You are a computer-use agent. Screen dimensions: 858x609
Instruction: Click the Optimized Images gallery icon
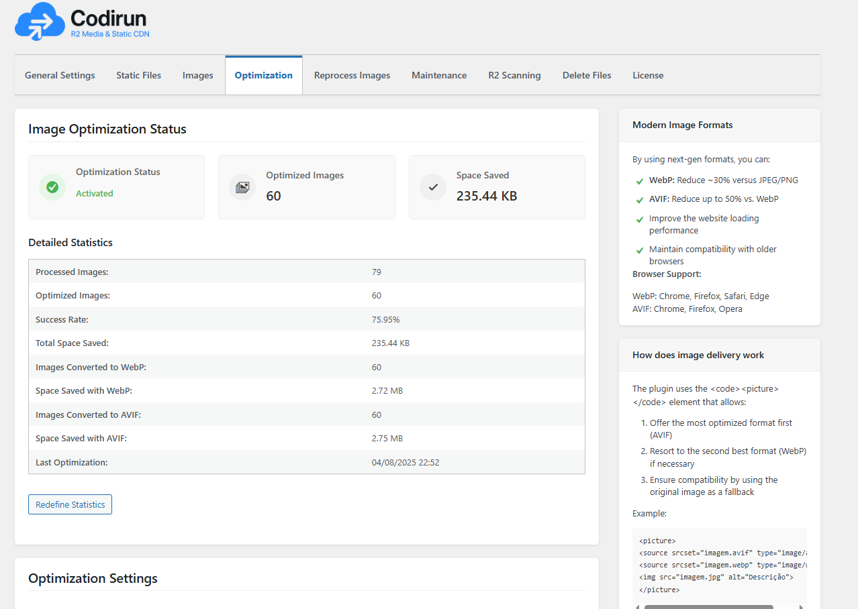tap(242, 187)
